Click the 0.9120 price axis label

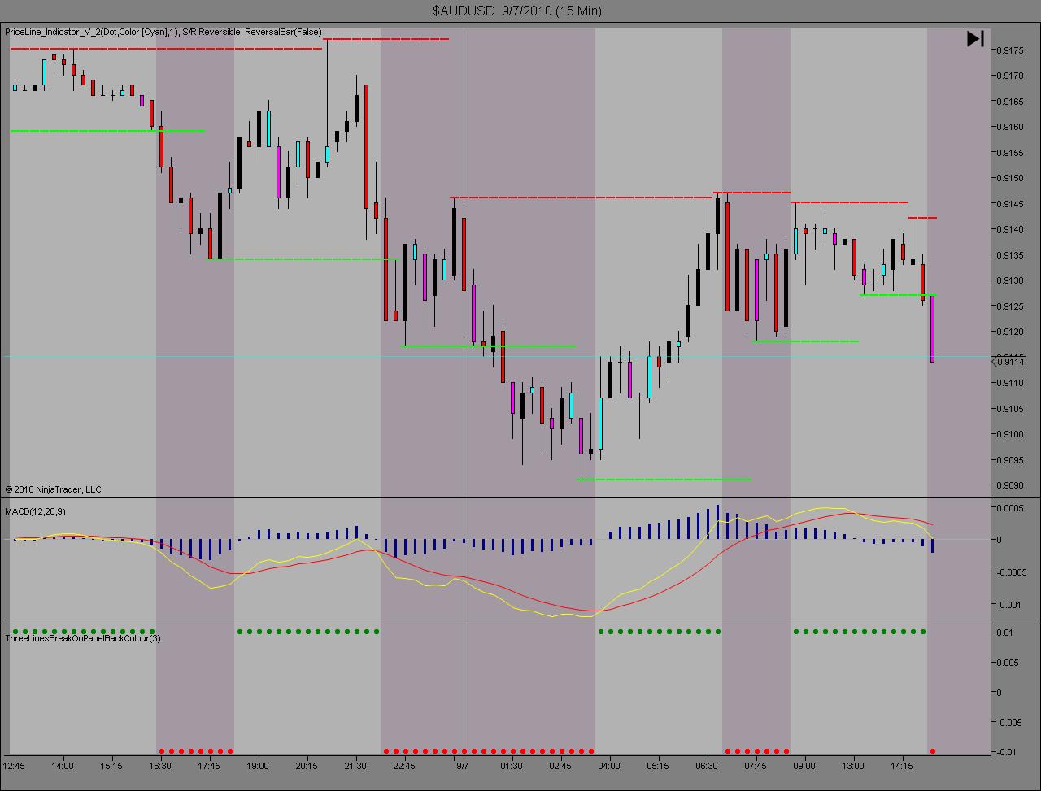[x=1012, y=332]
